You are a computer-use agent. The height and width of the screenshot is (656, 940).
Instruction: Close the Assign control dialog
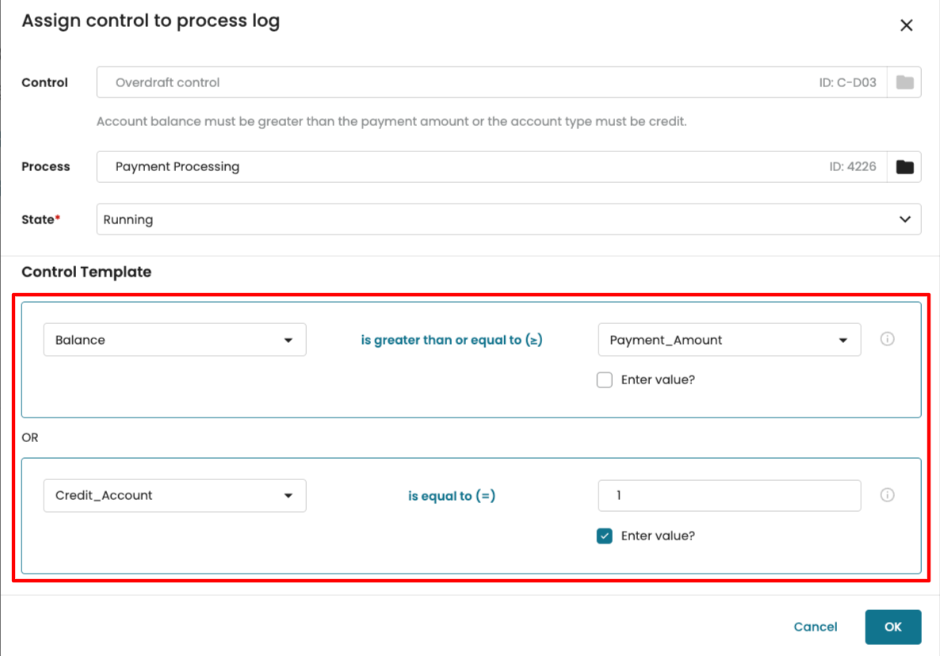pos(906,25)
